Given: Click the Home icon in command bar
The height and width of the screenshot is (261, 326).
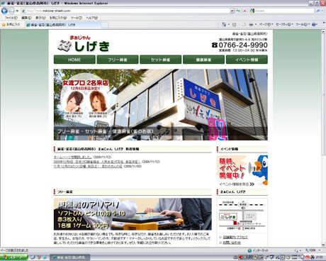Looking at the screenshot, I should click(224, 24).
